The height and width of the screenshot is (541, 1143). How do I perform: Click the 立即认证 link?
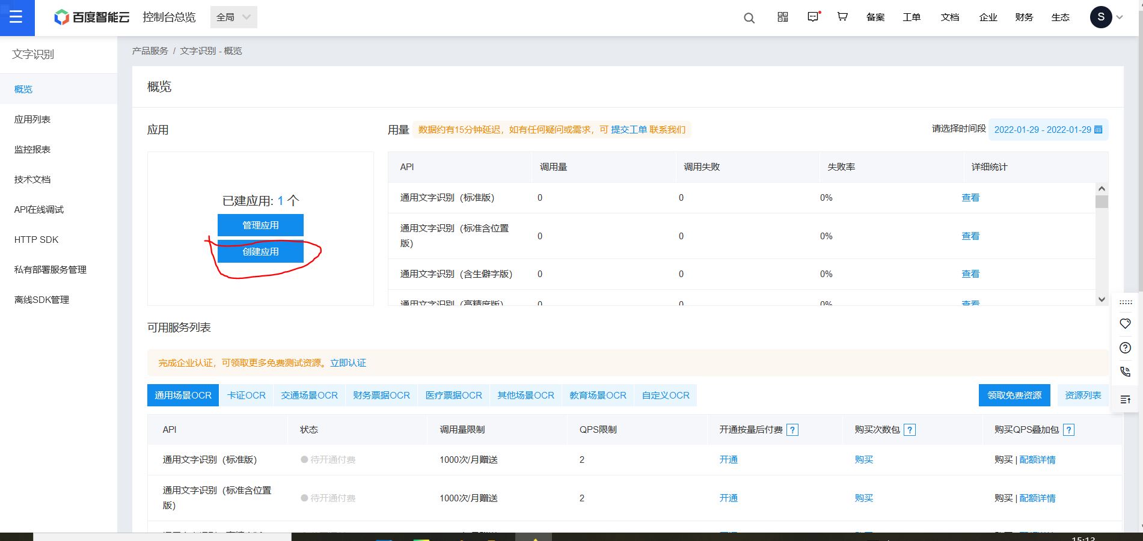pos(348,363)
